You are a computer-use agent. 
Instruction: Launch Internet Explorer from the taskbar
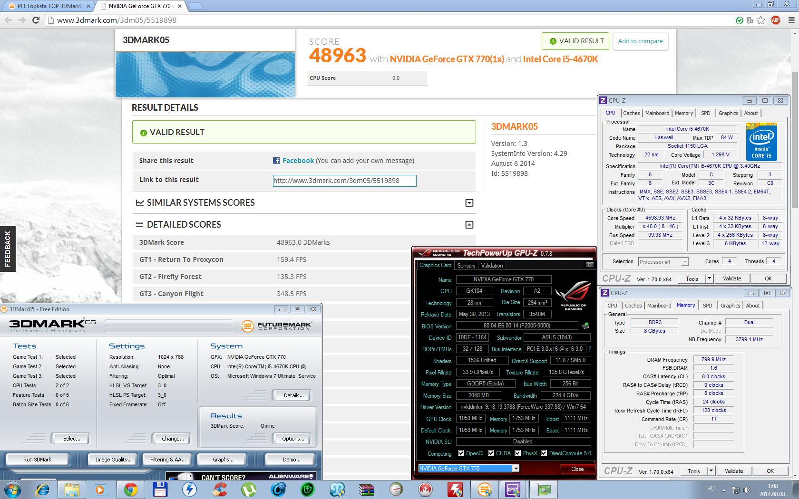tap(42, 489)
